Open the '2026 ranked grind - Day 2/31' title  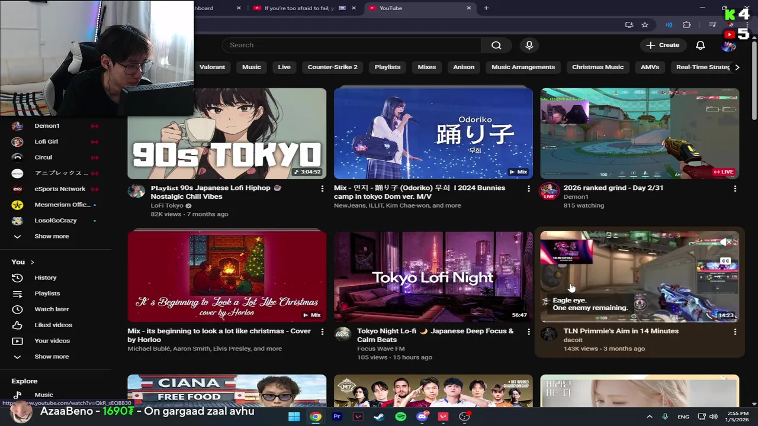tap(614, 188)
